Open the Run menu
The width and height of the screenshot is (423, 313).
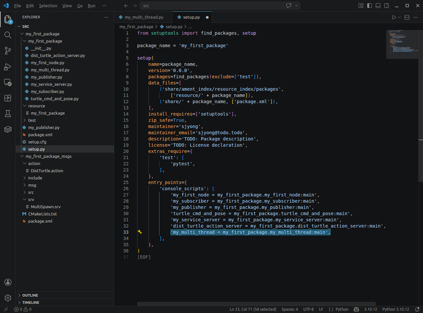(92, 6)
